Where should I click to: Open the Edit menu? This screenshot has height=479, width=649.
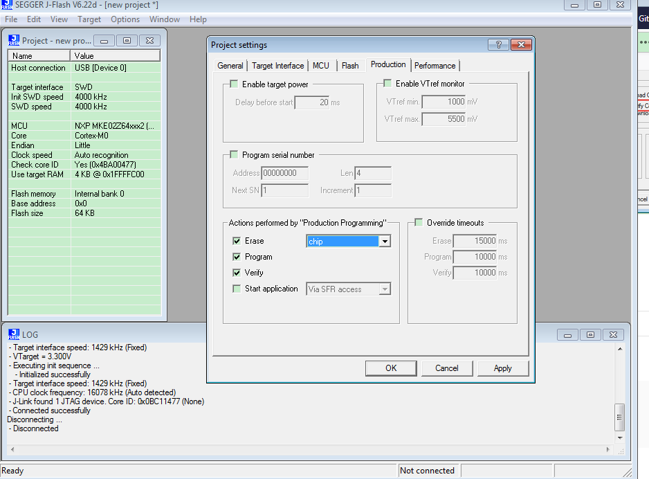(x=34, y=19)
